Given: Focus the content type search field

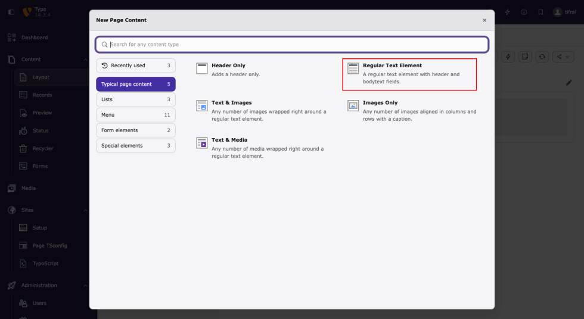Looking at the screenshot, I should point(292,45).
